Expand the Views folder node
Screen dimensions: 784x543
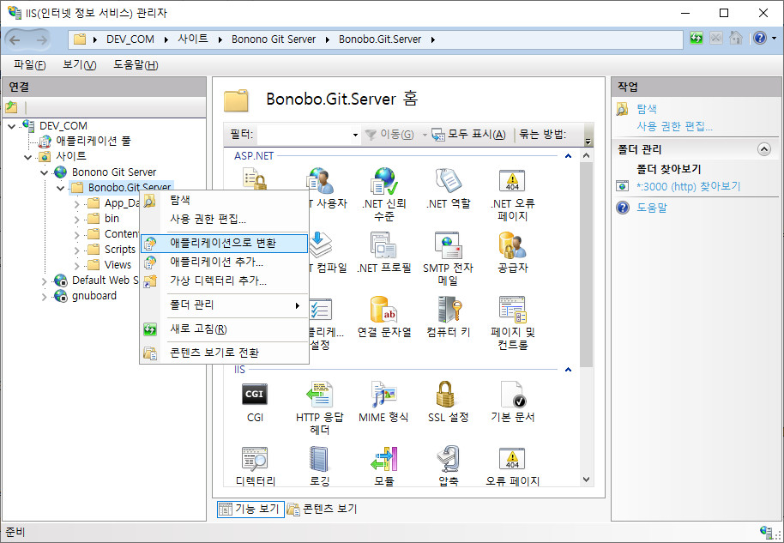(76, 266)
